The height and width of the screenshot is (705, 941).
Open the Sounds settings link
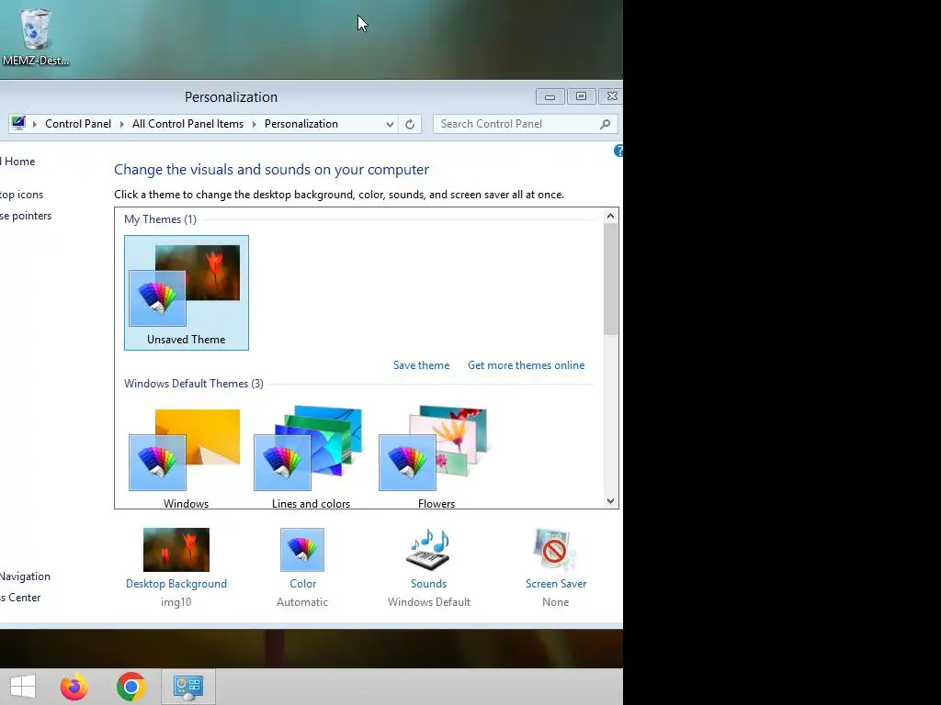point(428,584)
